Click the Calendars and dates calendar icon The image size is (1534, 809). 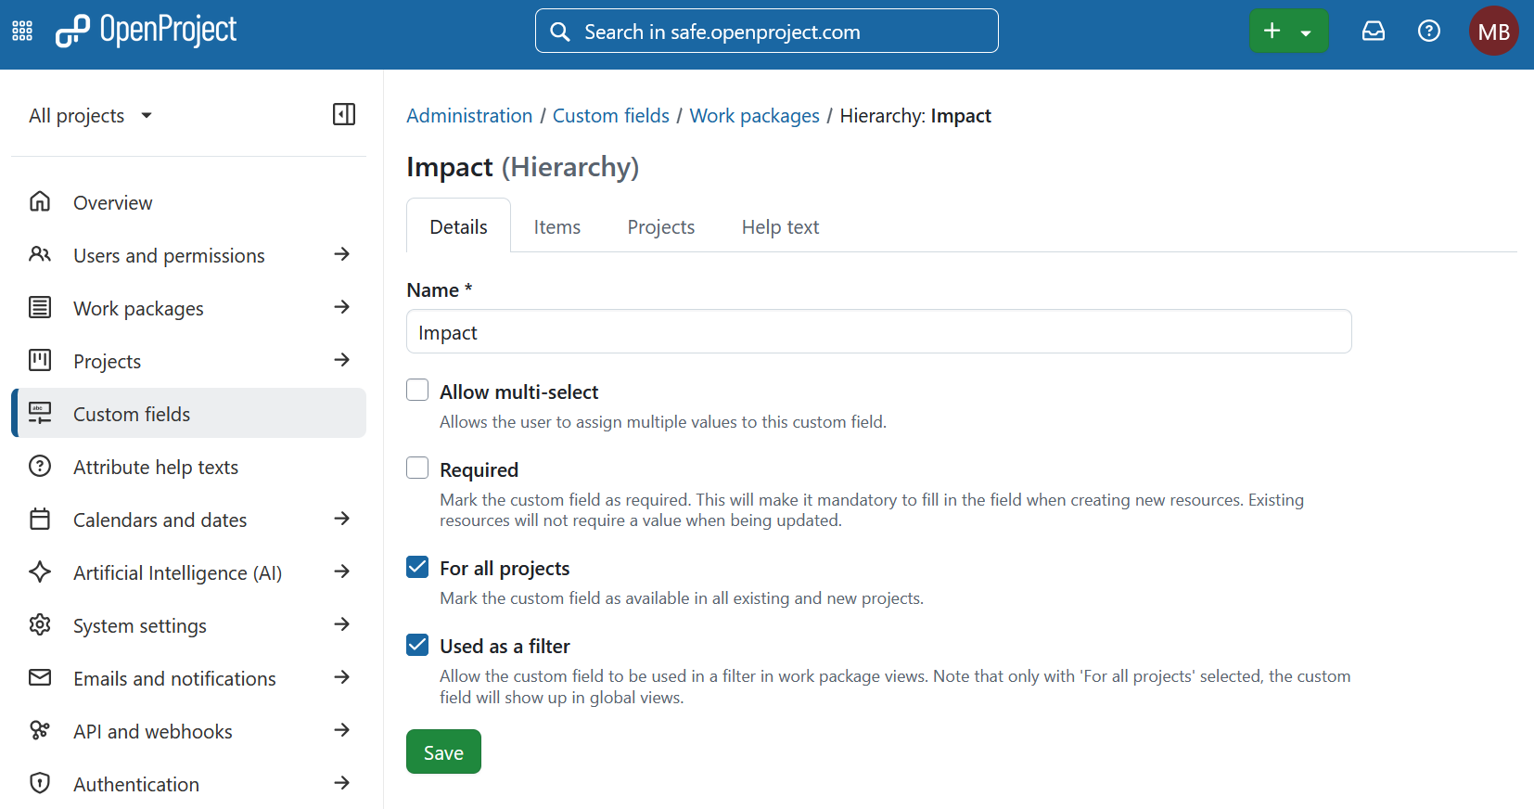[x=40, y=519]
